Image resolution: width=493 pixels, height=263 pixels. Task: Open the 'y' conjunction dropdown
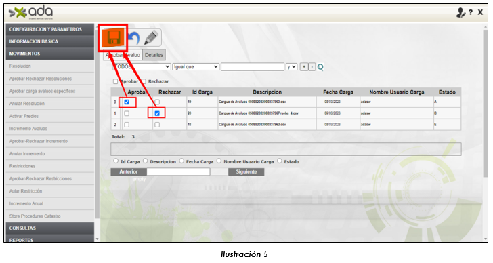(291, 67)
